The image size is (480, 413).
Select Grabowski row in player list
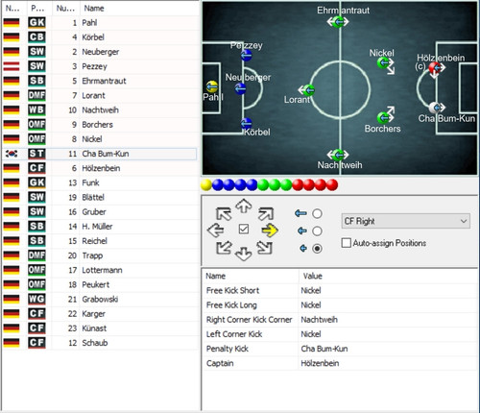tap(100, 299)
